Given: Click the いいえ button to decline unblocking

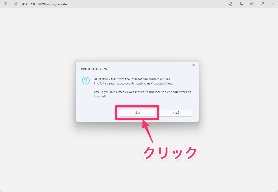Looking at the screenshot, I should coord(176,113).
